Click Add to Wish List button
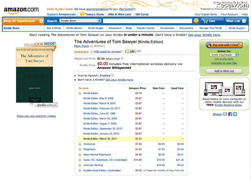This screenshot has height=180, width=251. click(224, 71)
